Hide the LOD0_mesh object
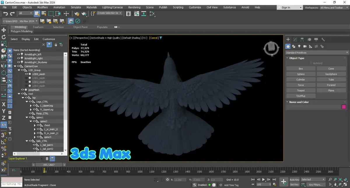 tap(26, 74)
